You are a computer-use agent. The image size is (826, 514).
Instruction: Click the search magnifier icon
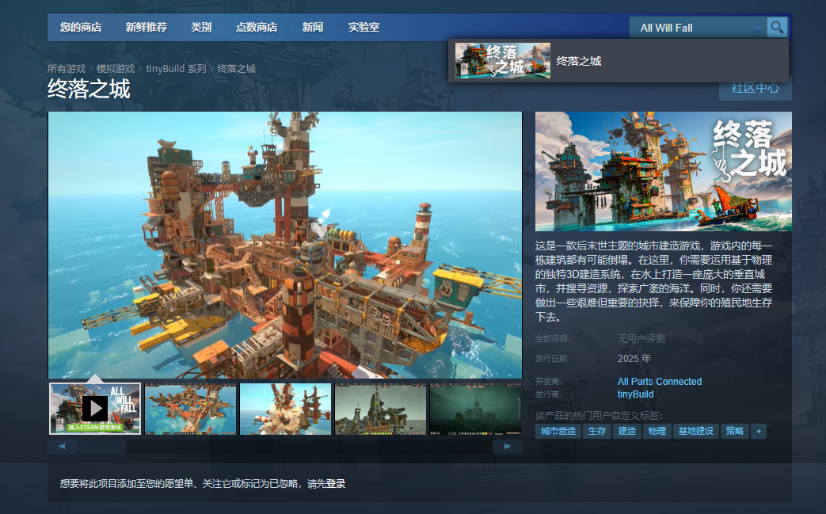[x=777, y=27]
